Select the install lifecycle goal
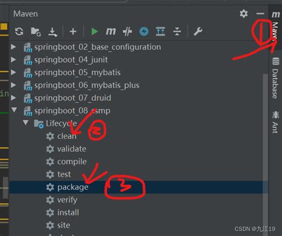Screen dimensions: 282x236 point(68,212)
